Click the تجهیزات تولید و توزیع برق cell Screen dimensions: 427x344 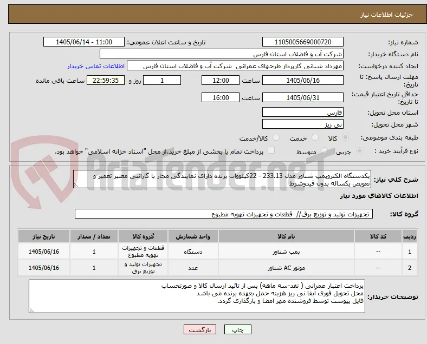tap(143, 268)
